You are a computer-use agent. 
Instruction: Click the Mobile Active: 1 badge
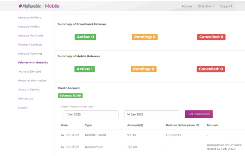[84, 69]
